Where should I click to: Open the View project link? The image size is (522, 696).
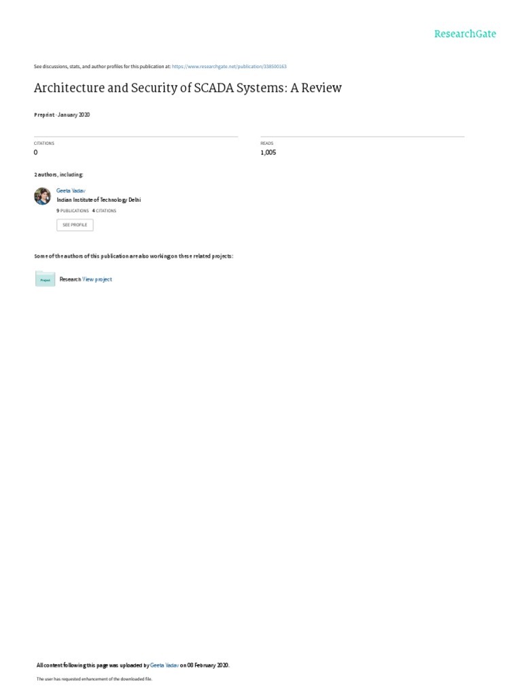pos(97,279)
